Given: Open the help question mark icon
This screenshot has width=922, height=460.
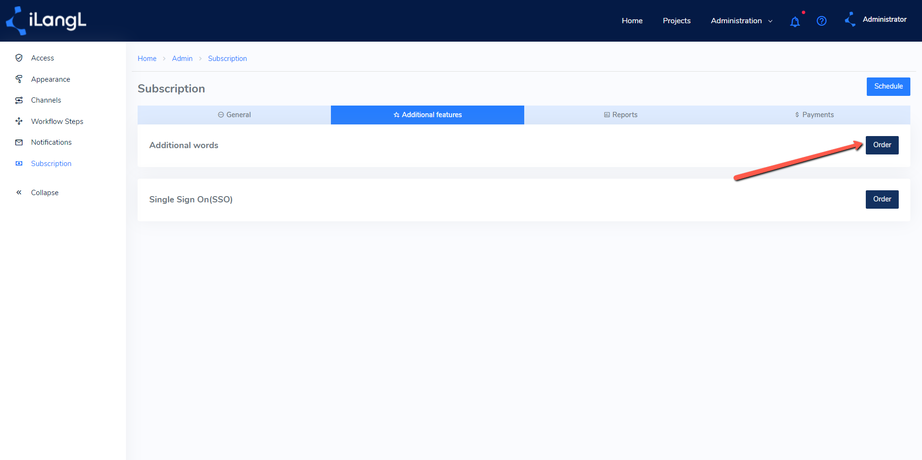Looking at the screenshot, I should pyautogui.click(x=821, y=21).
